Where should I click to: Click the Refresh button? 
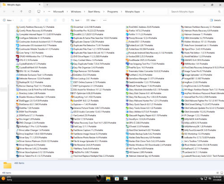pyautogui.click(x=30, y=12)
